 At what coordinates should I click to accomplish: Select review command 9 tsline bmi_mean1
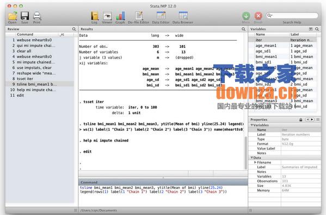(x=40, y=84)
